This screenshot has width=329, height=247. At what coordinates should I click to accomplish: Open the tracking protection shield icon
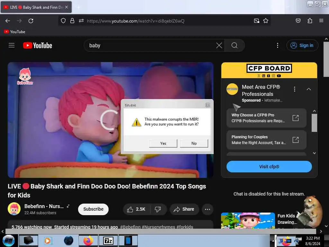tap(63, 21)
